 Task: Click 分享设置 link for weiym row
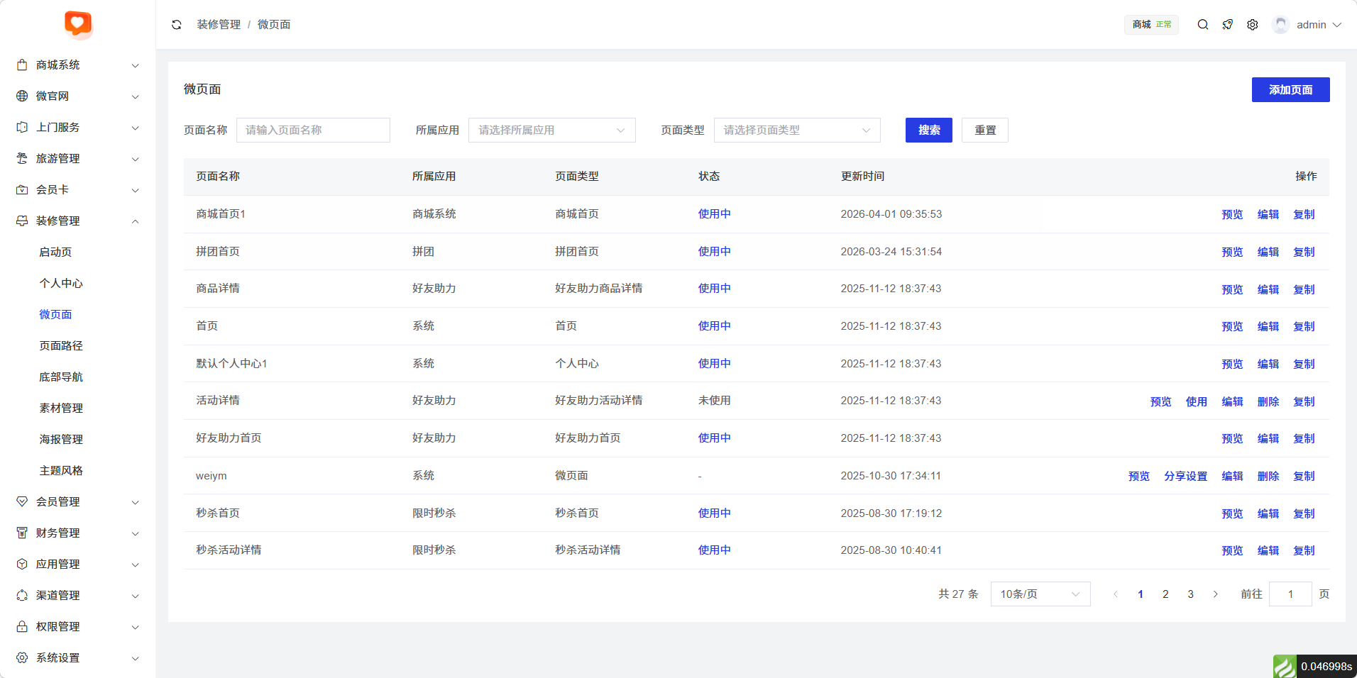1185,477
